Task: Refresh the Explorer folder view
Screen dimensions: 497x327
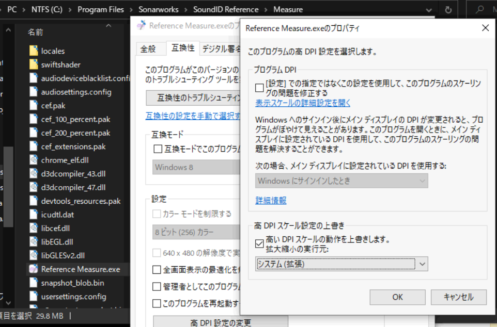Action: click(448, 10)
